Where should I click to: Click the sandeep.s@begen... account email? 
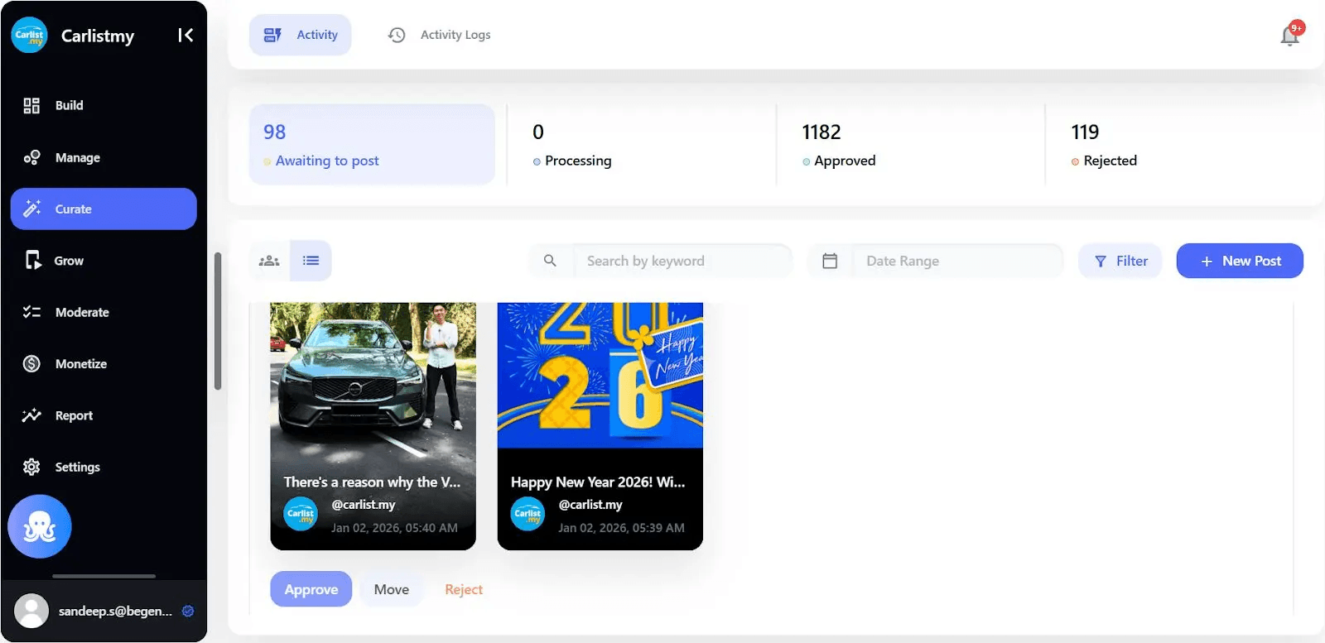(x=115, y=611)
